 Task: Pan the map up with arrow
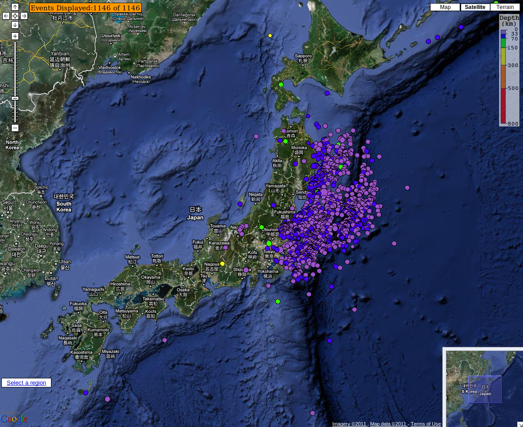point(15,7)
